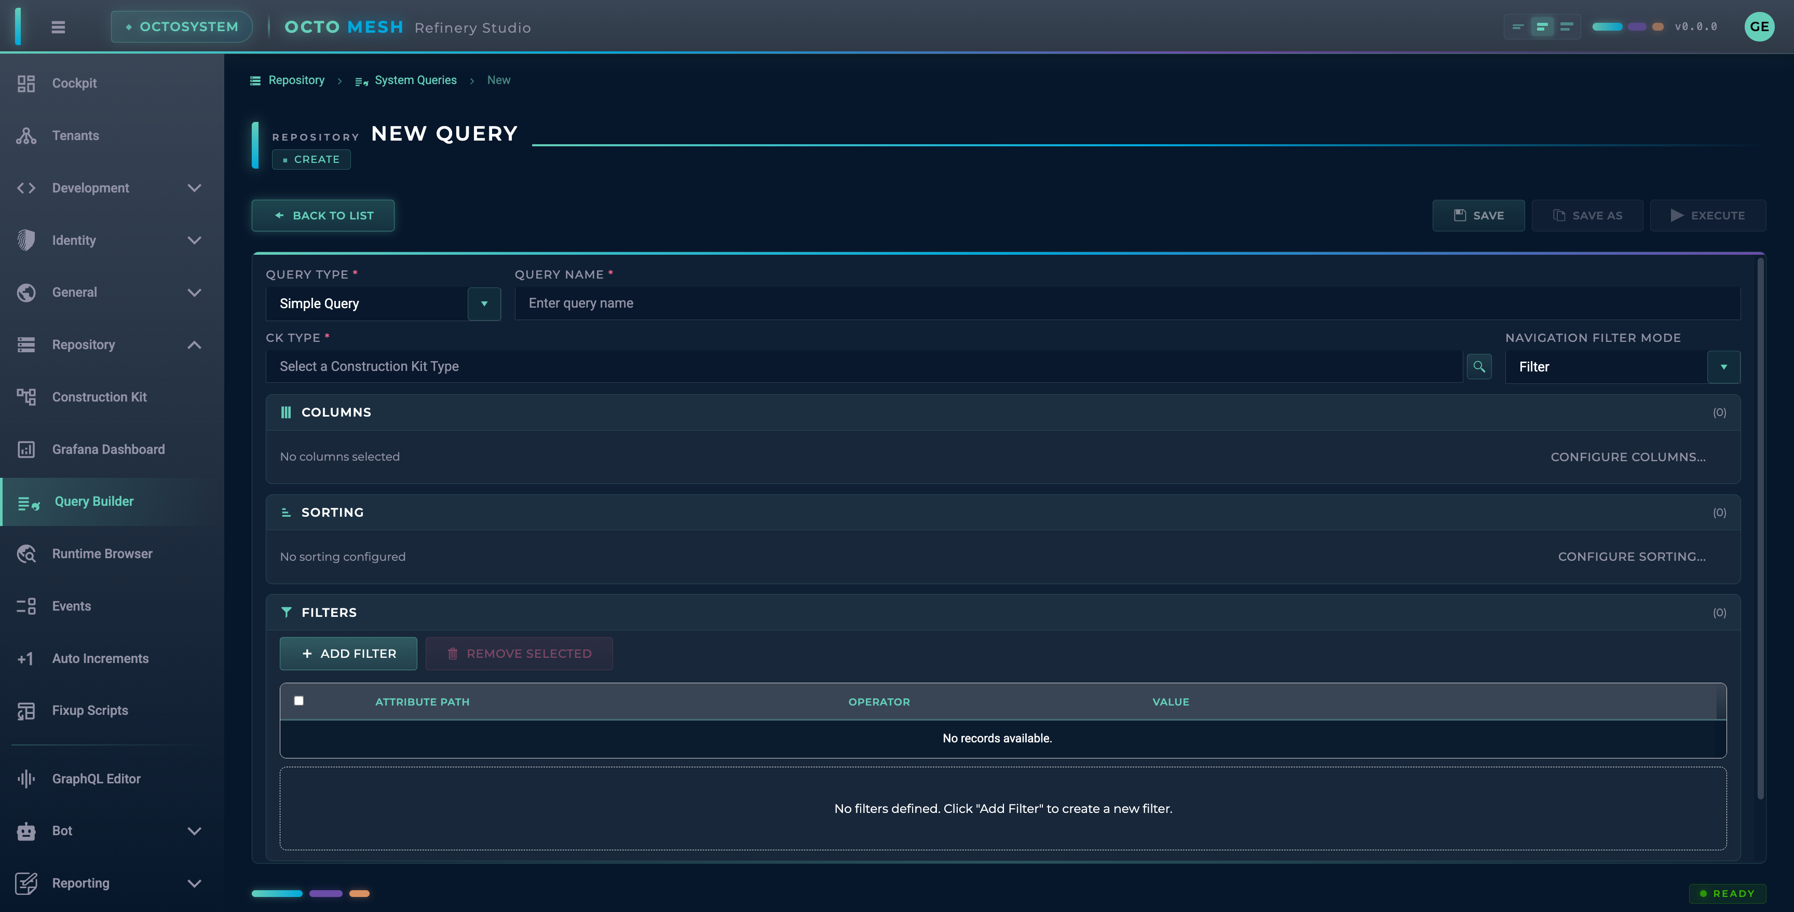The width and height of the screenshot is (1794, 912).
Task: Click the Filters funnel icon
Action: click(286, 613)
